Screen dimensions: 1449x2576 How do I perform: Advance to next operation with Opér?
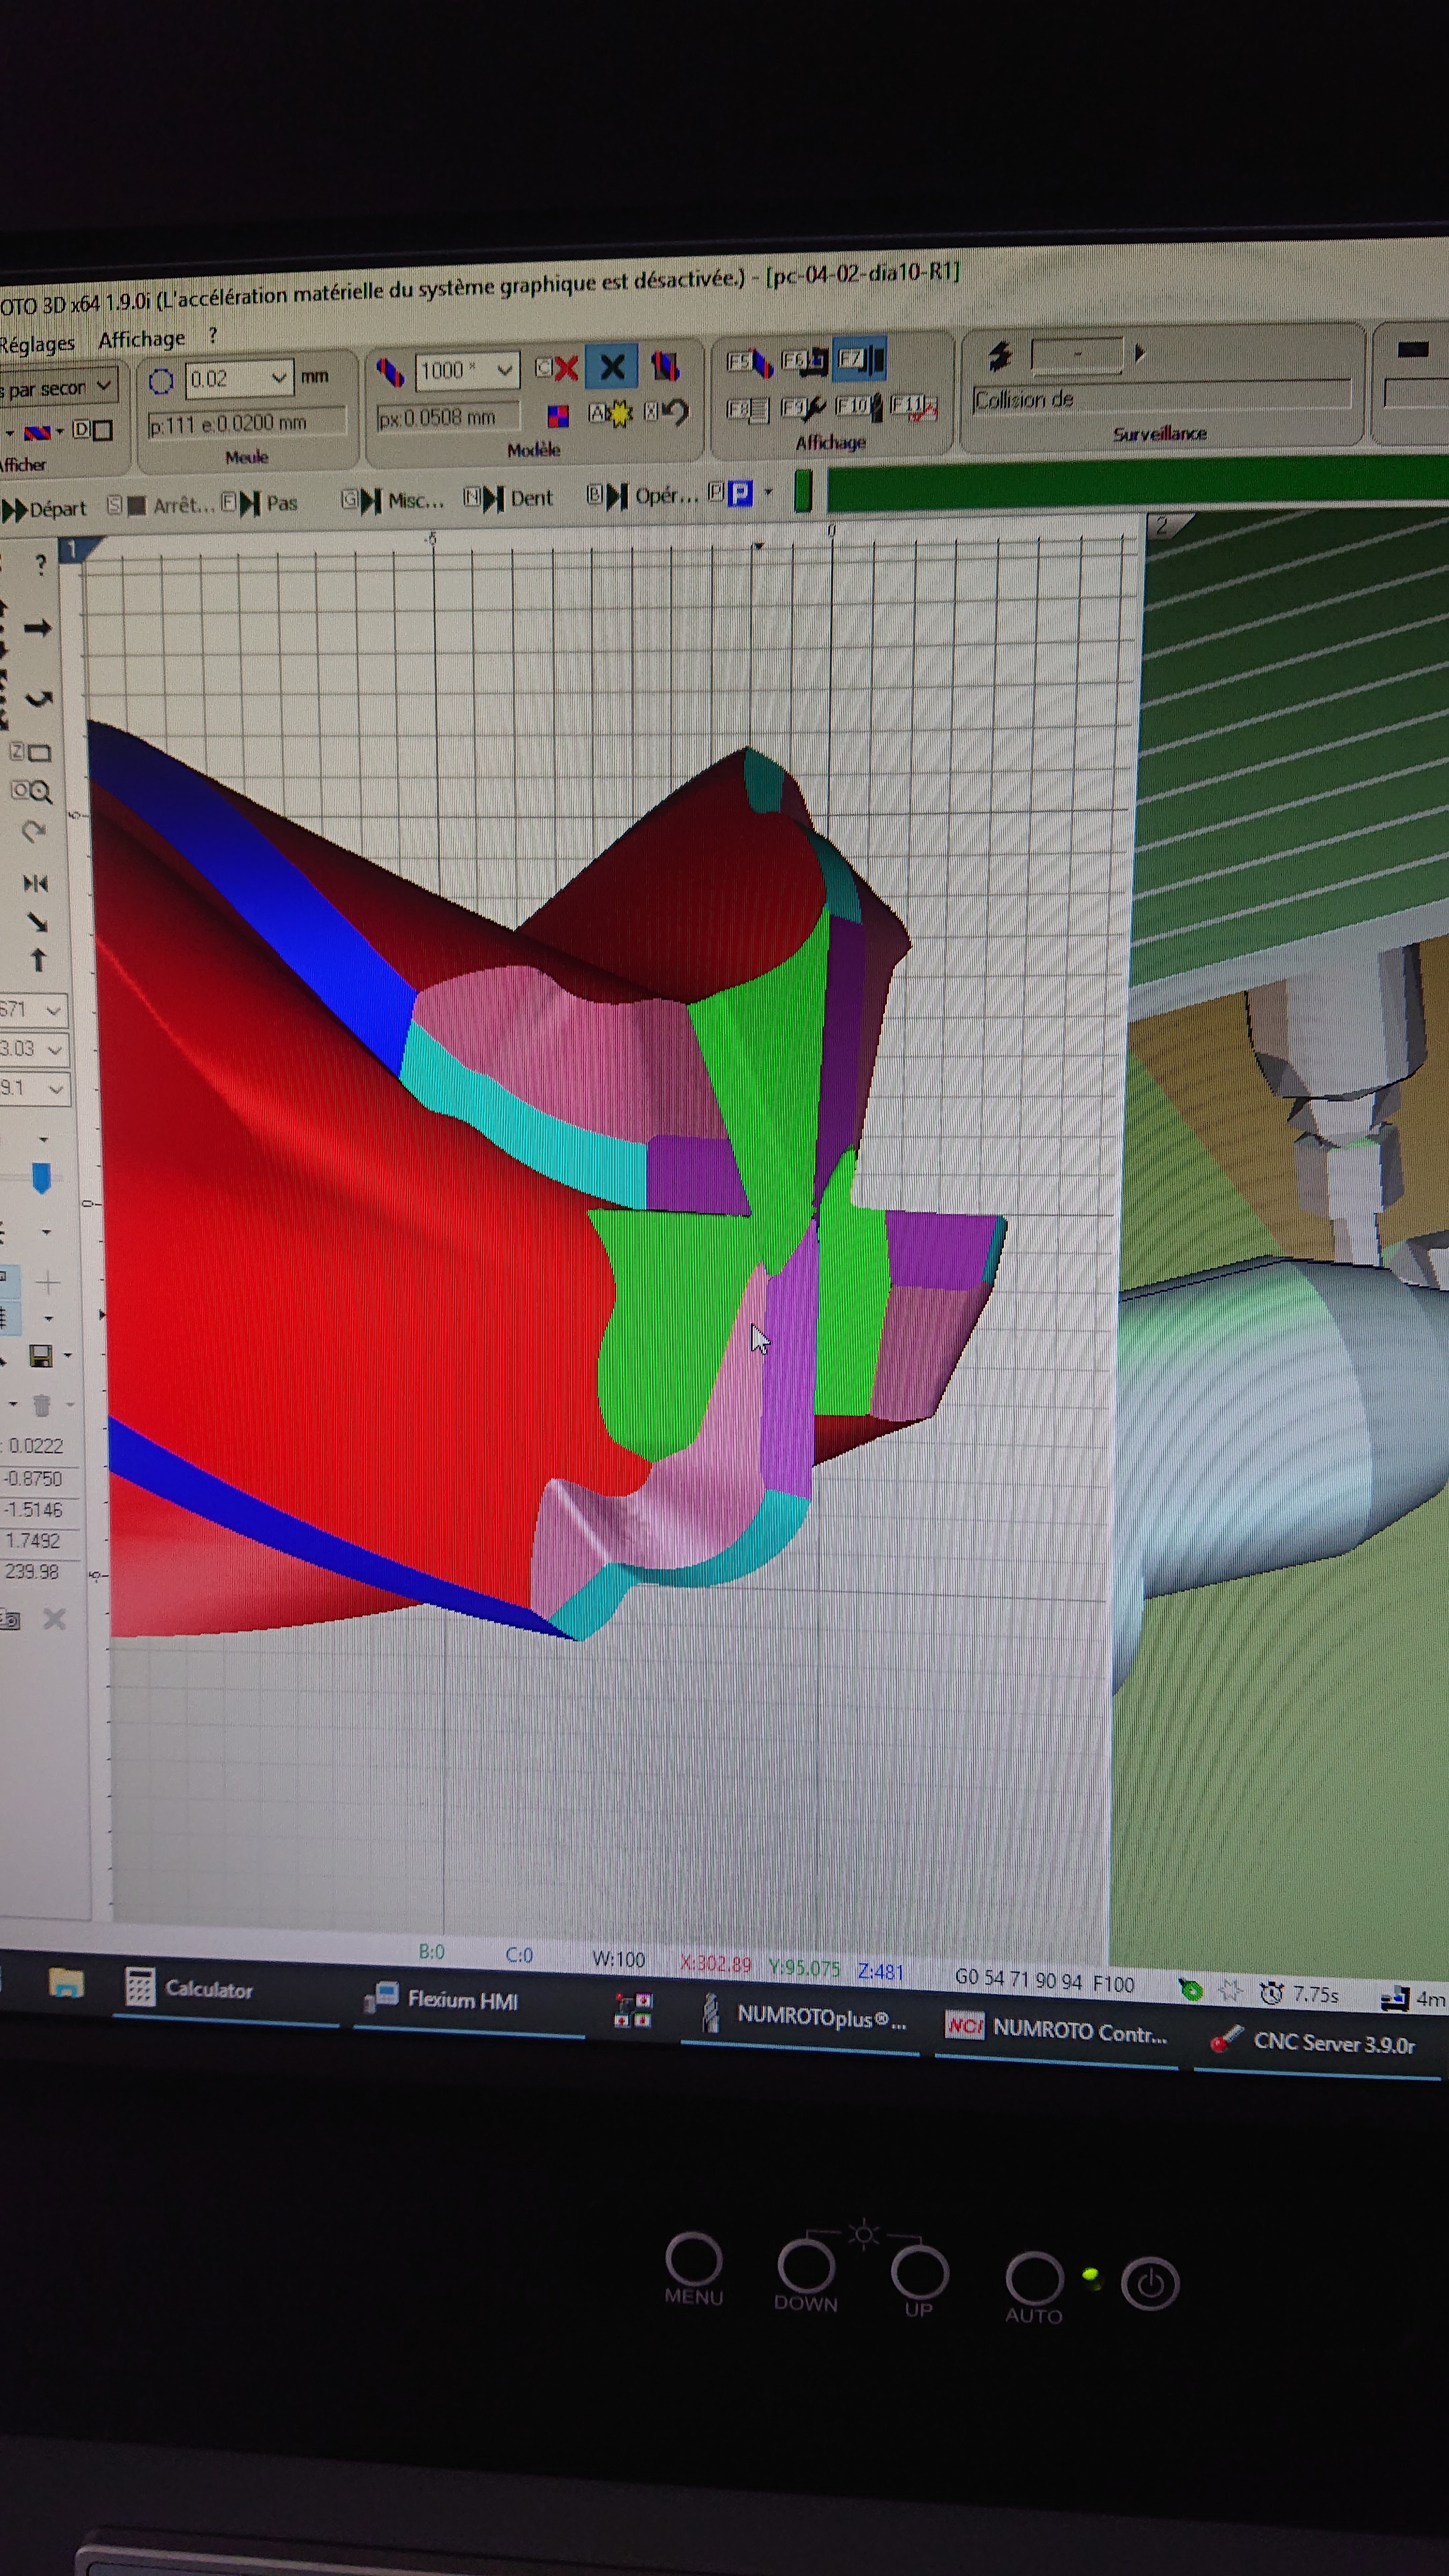[x=642, y=496]
